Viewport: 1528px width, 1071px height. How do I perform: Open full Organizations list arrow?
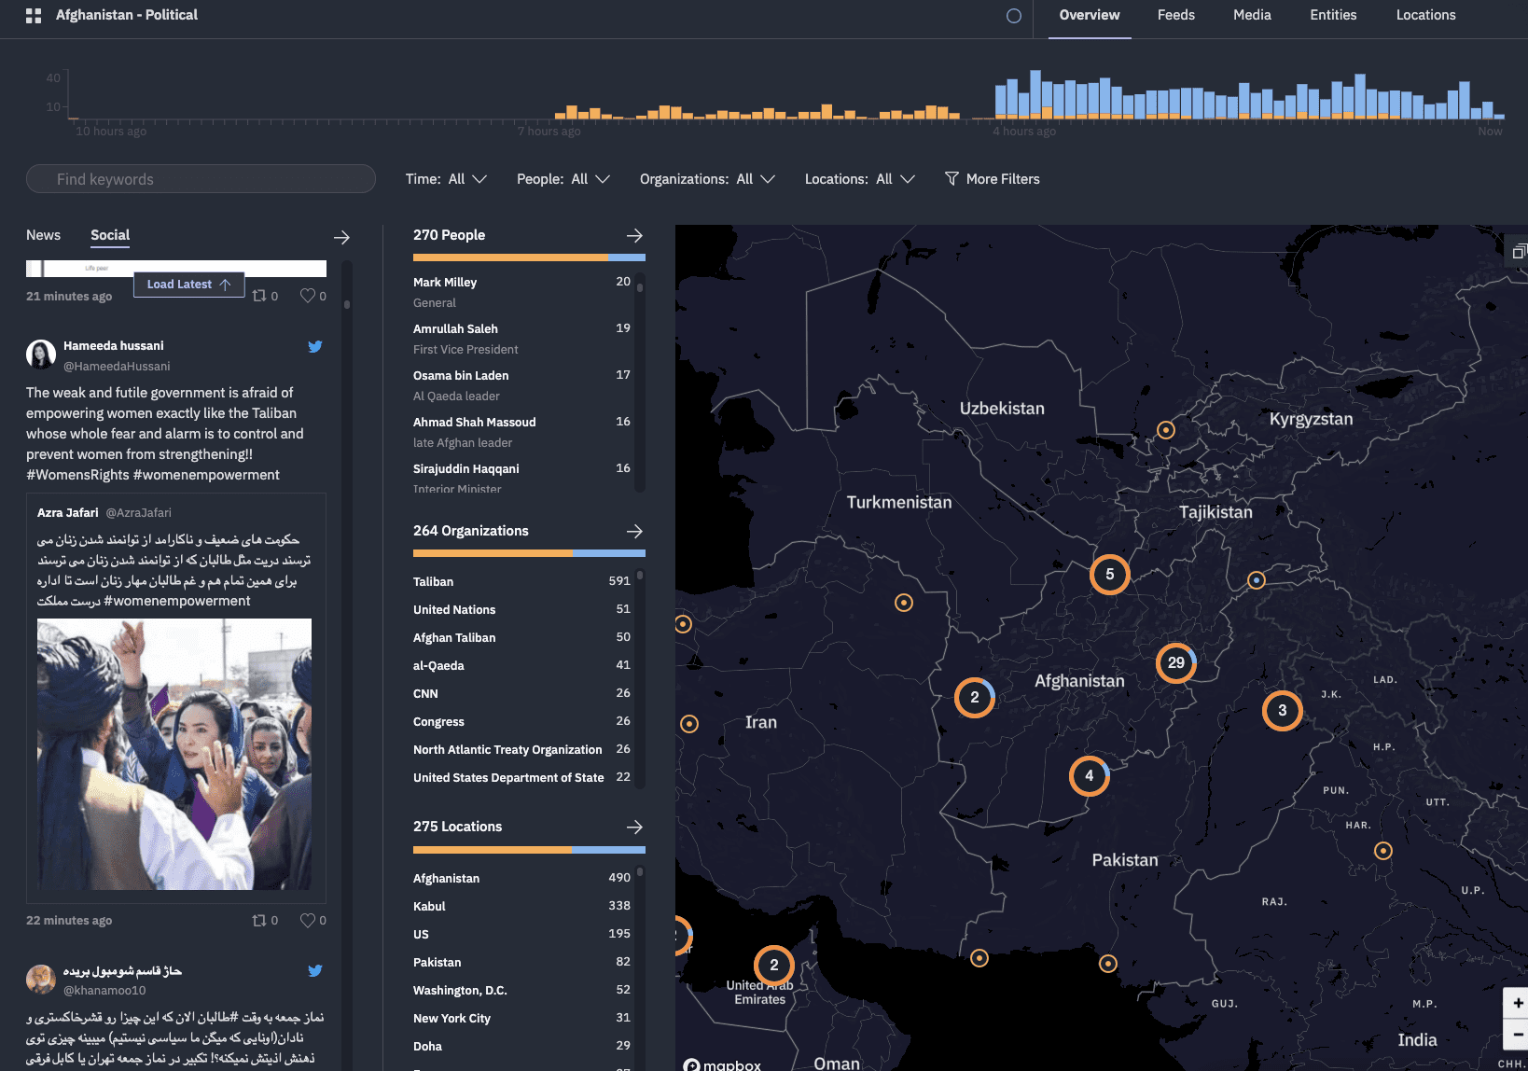(x=634, y=532)
